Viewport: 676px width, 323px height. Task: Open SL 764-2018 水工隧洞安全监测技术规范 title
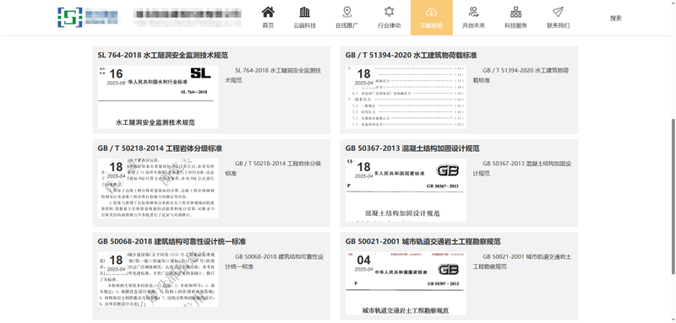click(x=162, y=55)
